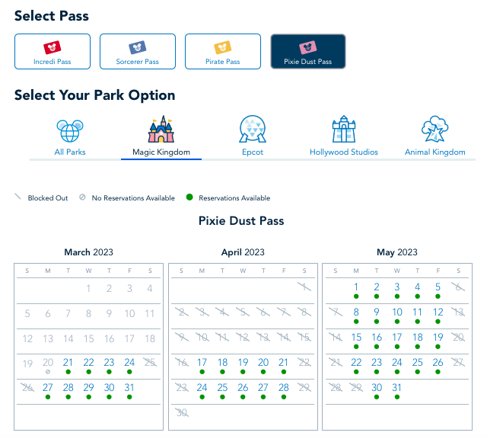Select the Incredi Pass card
The width and height of the screenshot is (487, 439).
[x=53, y=51]
